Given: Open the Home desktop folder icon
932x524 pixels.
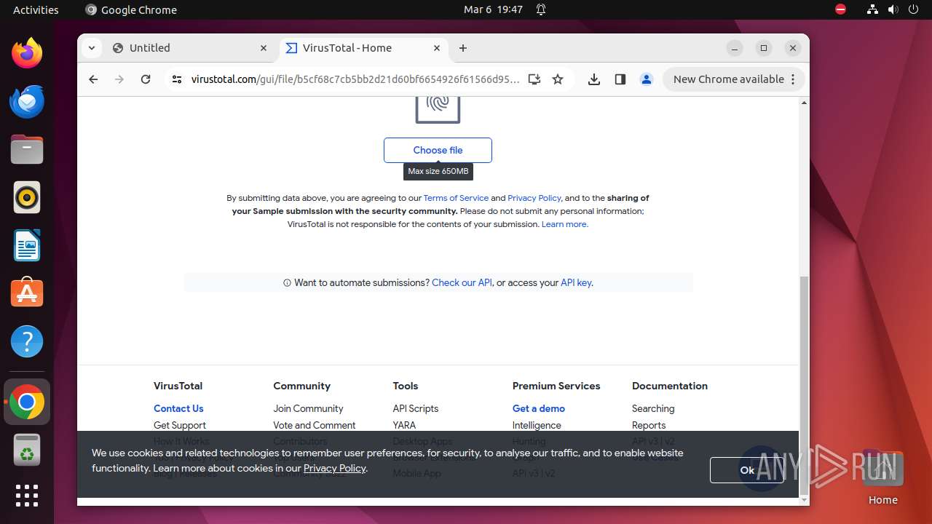Looking at the screenshot, I should (882, 477).
